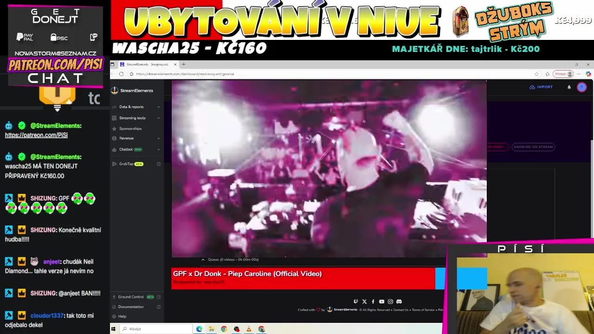Open GrabTap in the sidebar
594x334 pixels.
(x=126, y=164)
